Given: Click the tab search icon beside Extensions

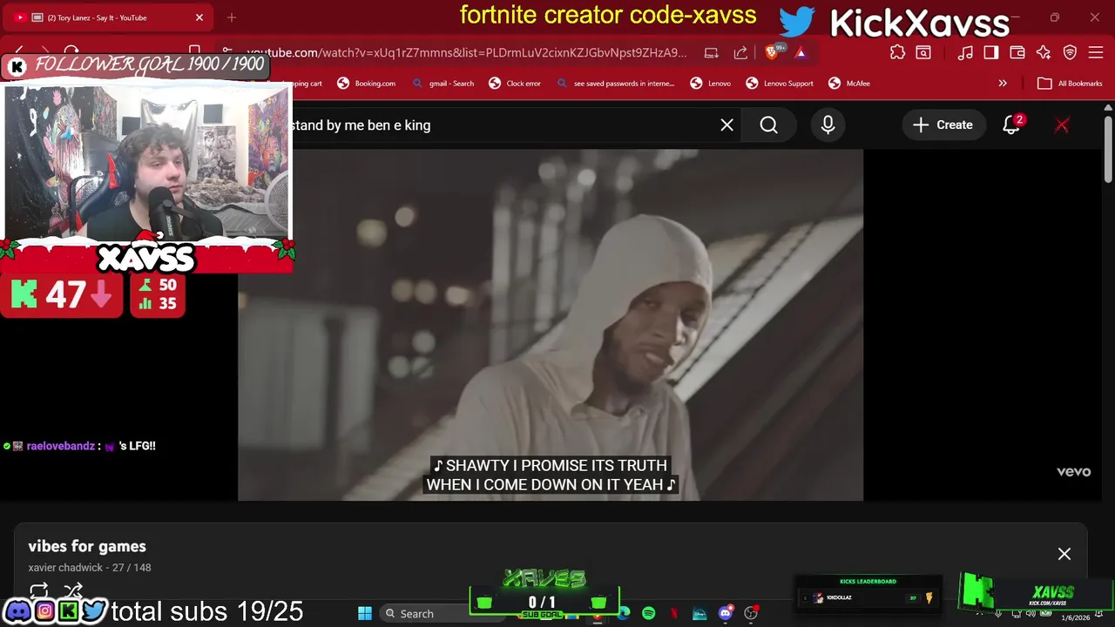Looking at the screenshot, I should point(923,53).
